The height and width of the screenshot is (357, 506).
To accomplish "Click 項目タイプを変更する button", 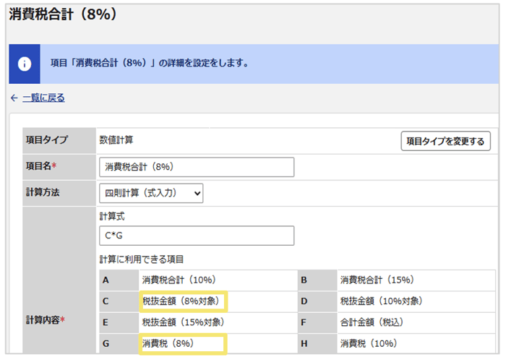I will click(445, 141).
